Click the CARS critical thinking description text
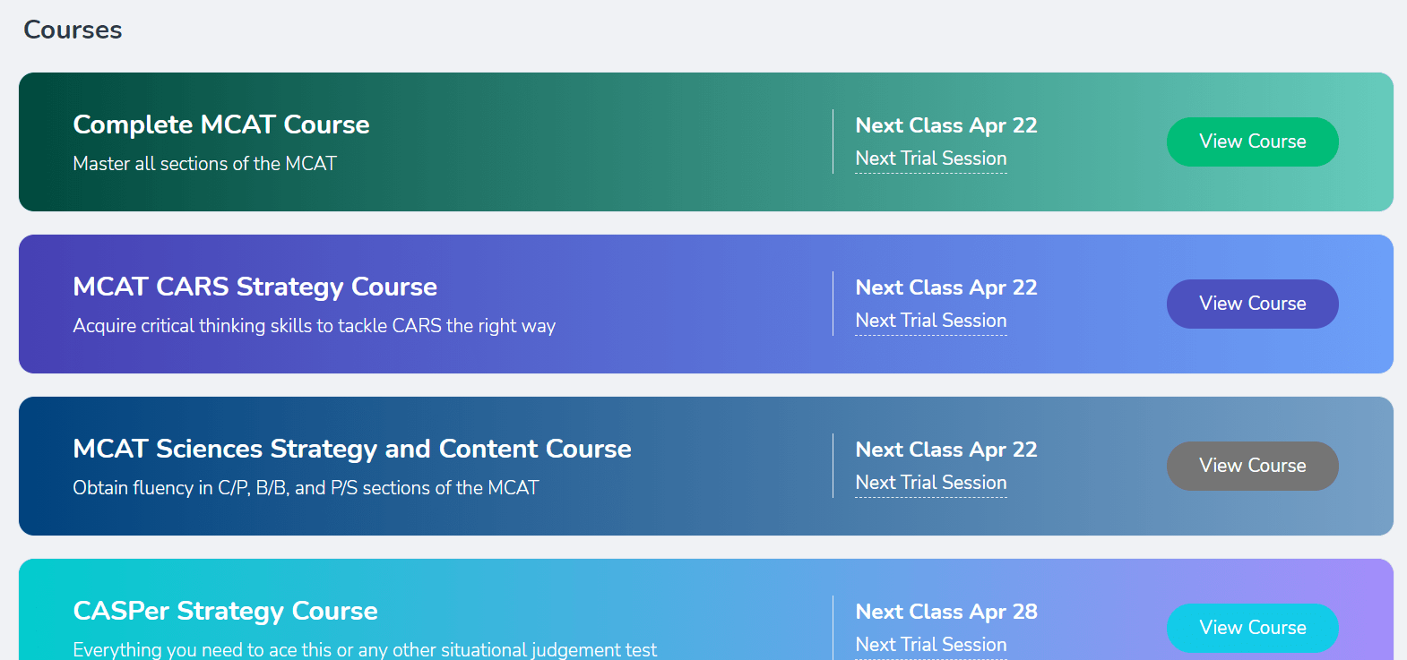This screenshot has height=660, width=1407. [314, 326]
